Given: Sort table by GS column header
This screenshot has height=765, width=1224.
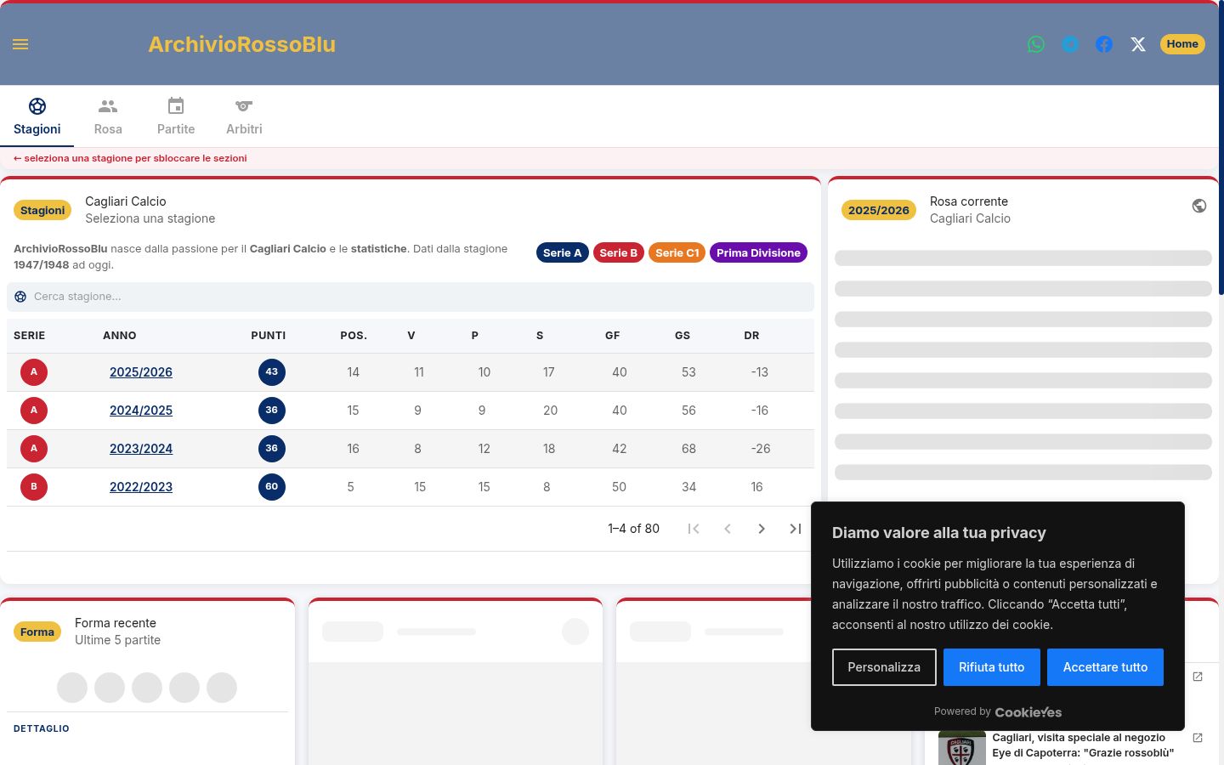Looking at the screenshot, I should (x=683, y=336).
